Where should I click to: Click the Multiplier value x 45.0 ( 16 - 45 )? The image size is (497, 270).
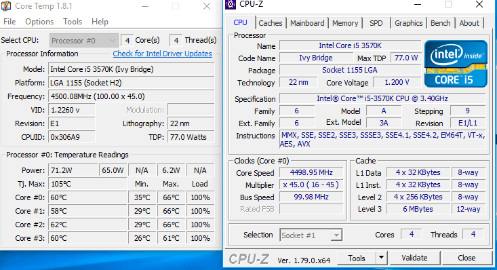(311, 185)
